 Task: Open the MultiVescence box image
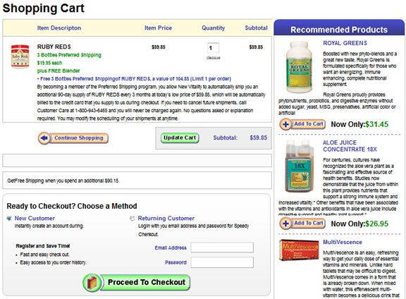tap(300, 250)
